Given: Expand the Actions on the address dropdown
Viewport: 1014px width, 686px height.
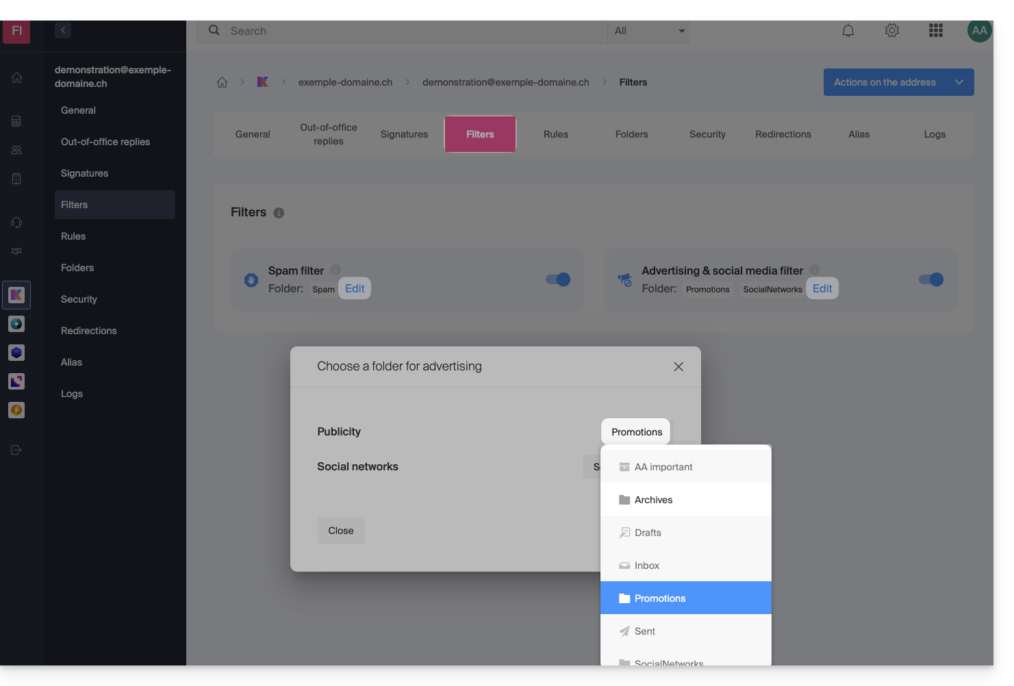Looking at the screenshot, I should coord(898,82).
